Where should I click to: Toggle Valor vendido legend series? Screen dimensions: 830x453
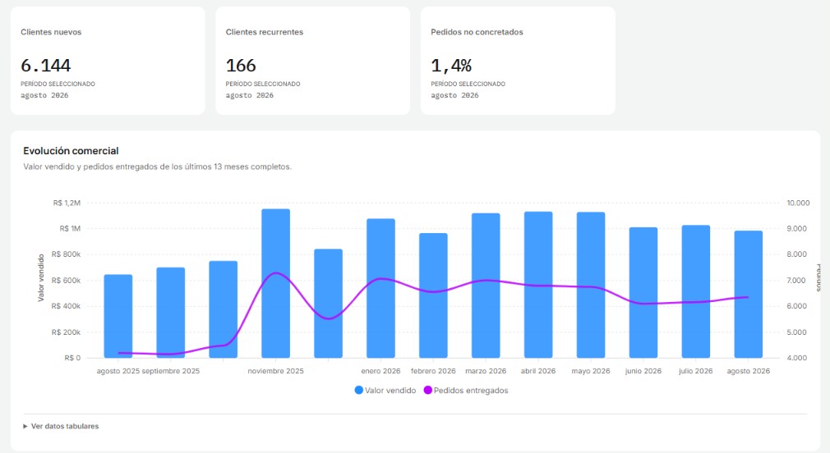(x=385, y=391)
